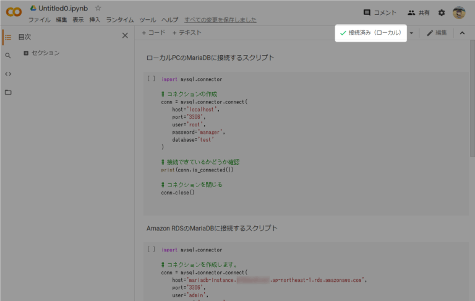Open the table of contents sidebar icon
Screen dimensions: 475x301
click(x=8, y=37)
